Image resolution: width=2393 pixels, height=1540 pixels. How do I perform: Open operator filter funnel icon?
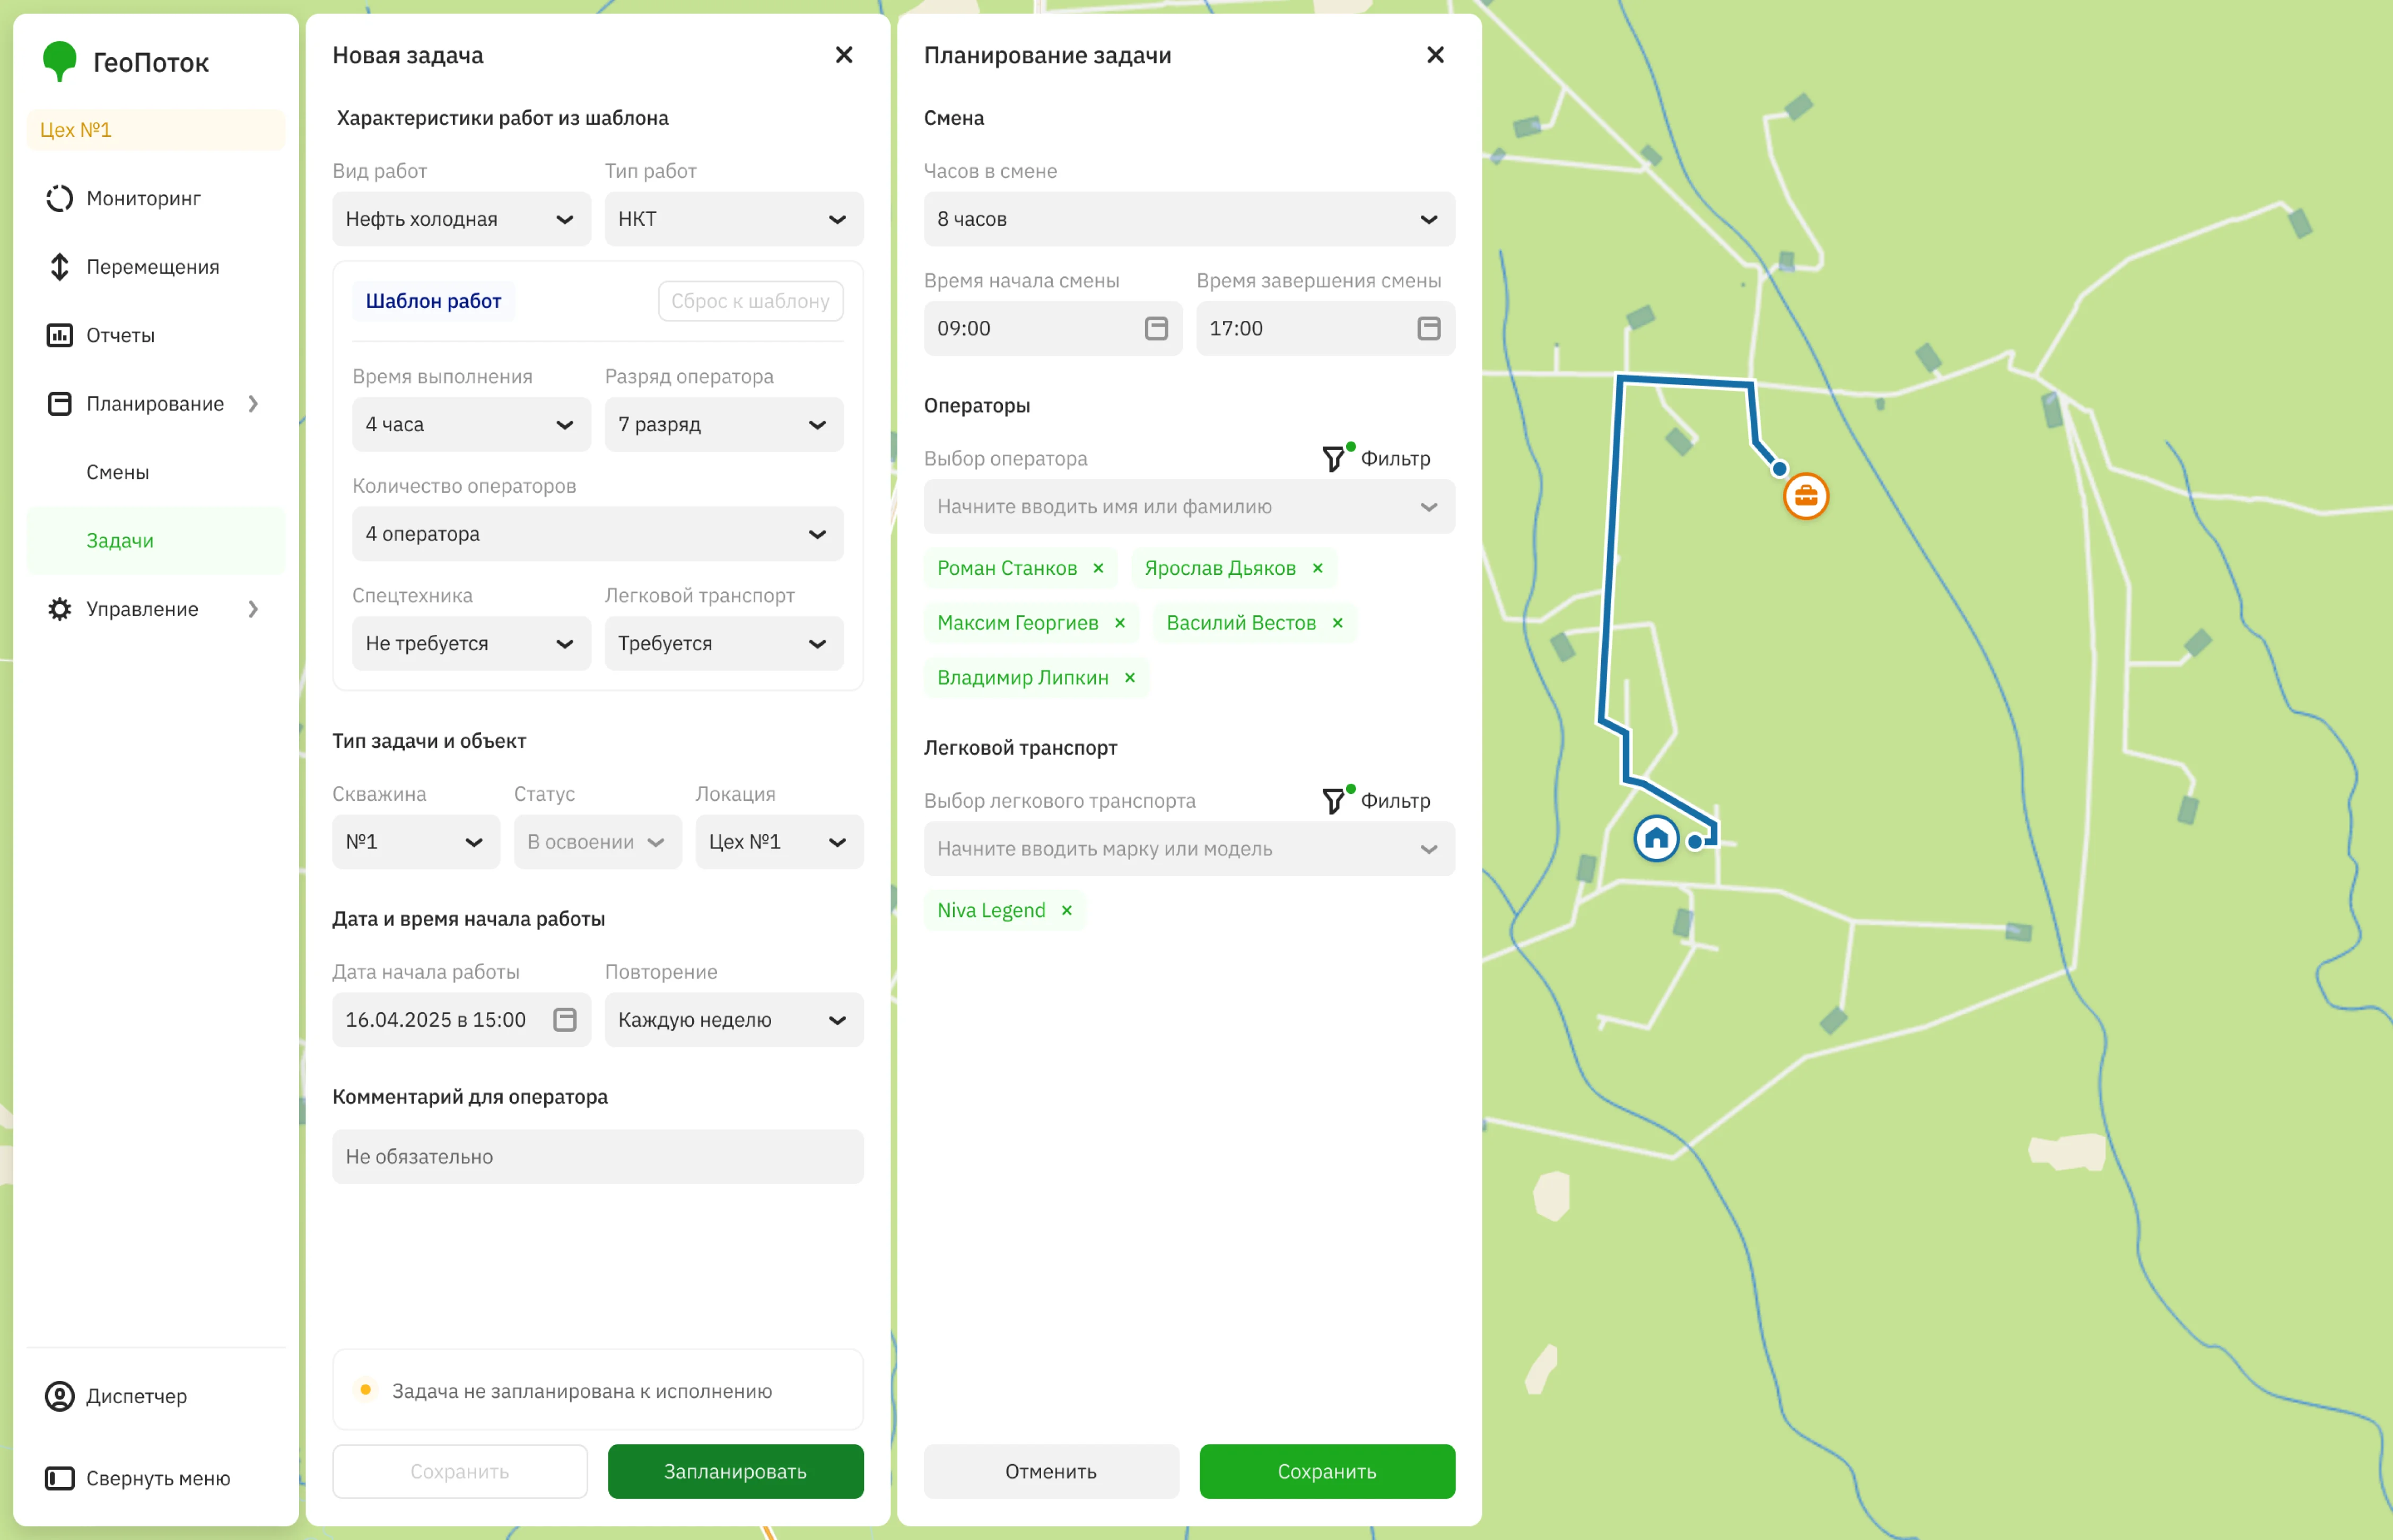1333,459
